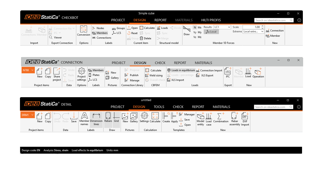The height and width of the screenshot is (172, 328).
Task: Open MATERIALS tab in Connection window
Action: pyautogui.click(x=203, y=63)
